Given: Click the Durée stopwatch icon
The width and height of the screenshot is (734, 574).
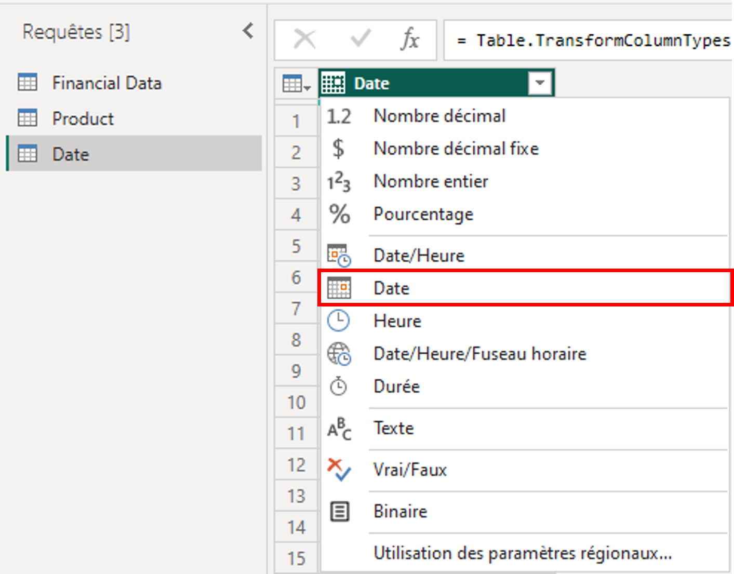Looking at the screenshot, I should tap(339, 386).
